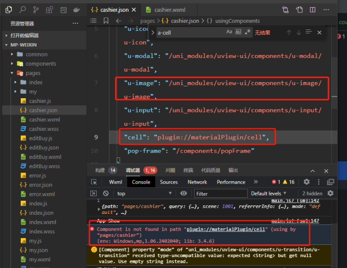Close the cashier.json tab
Image resolution: width=347 pixels, height=268 pixels.
(134, 10)
